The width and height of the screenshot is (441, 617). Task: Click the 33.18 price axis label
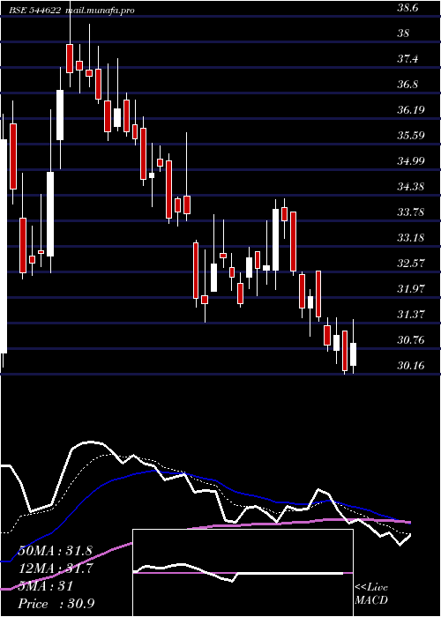pyautogui.click(x=411, y=238)
